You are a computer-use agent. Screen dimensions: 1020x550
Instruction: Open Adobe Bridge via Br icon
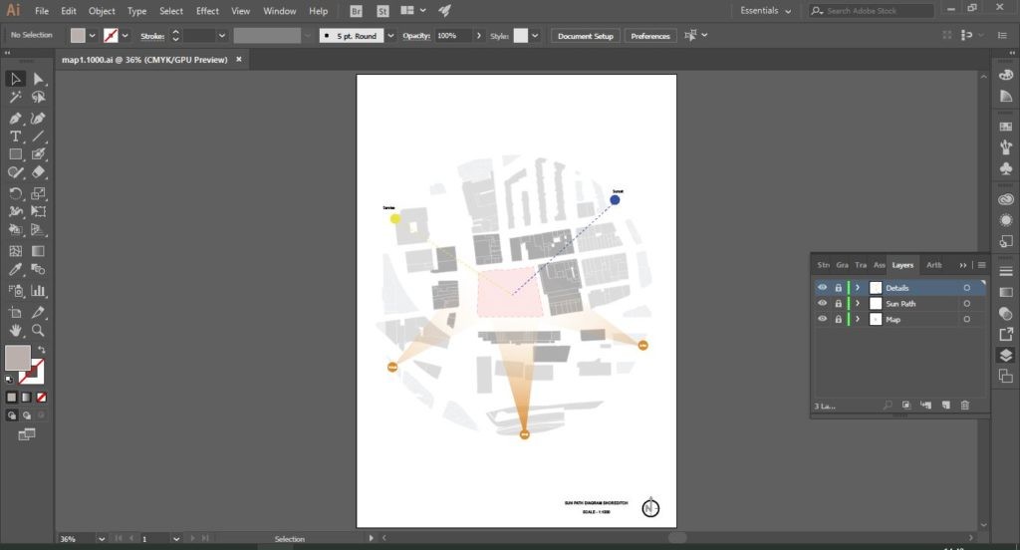click(356, 11)
